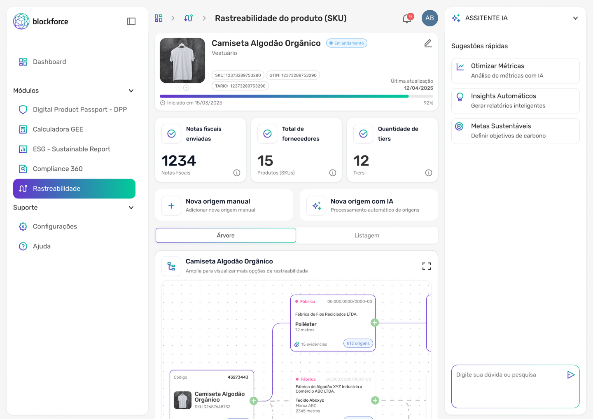Click t-shirt thumbnail in Camiseta node
This screenshot has height=419, width=593.
(x=182, y=400)
